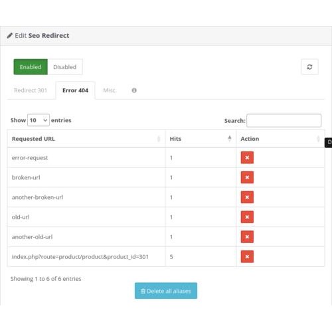Switch module status to Disabled
Image resolution: width=332 pixels, height=332 pixels.
pos(65,67)
